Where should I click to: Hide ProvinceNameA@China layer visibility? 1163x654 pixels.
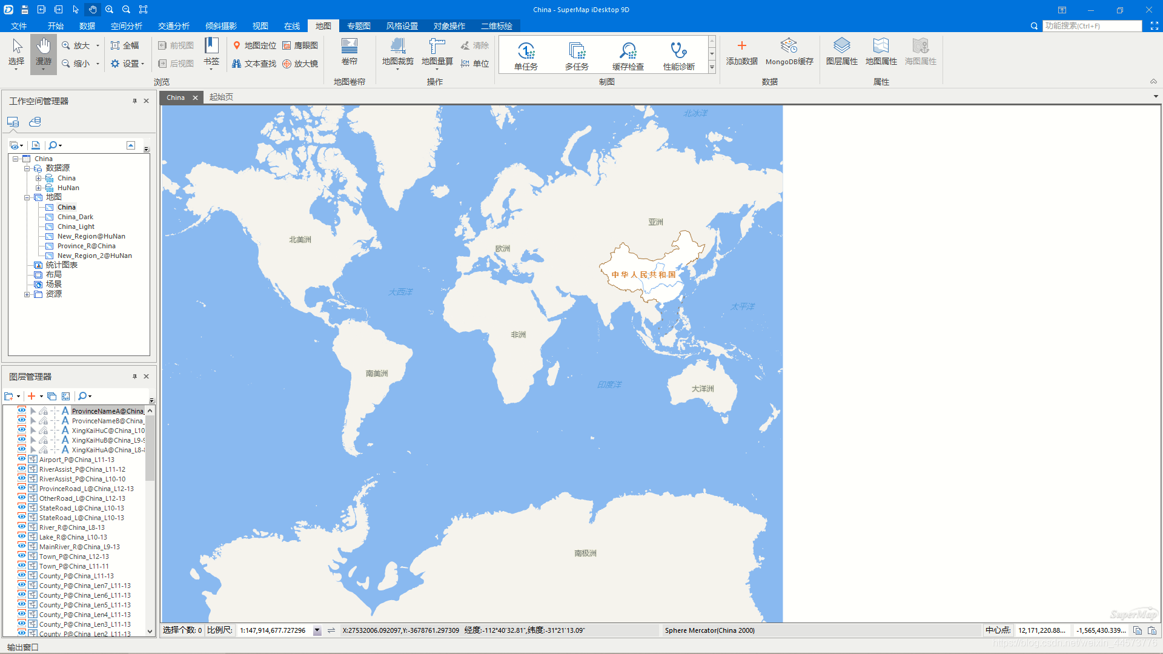(x=22, y=411)
